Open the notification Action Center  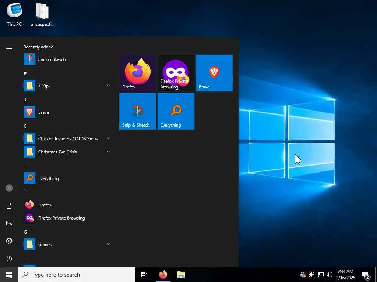pos(366,275)
